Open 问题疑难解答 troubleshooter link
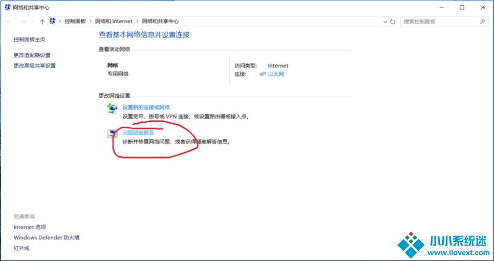 [138, 133]
